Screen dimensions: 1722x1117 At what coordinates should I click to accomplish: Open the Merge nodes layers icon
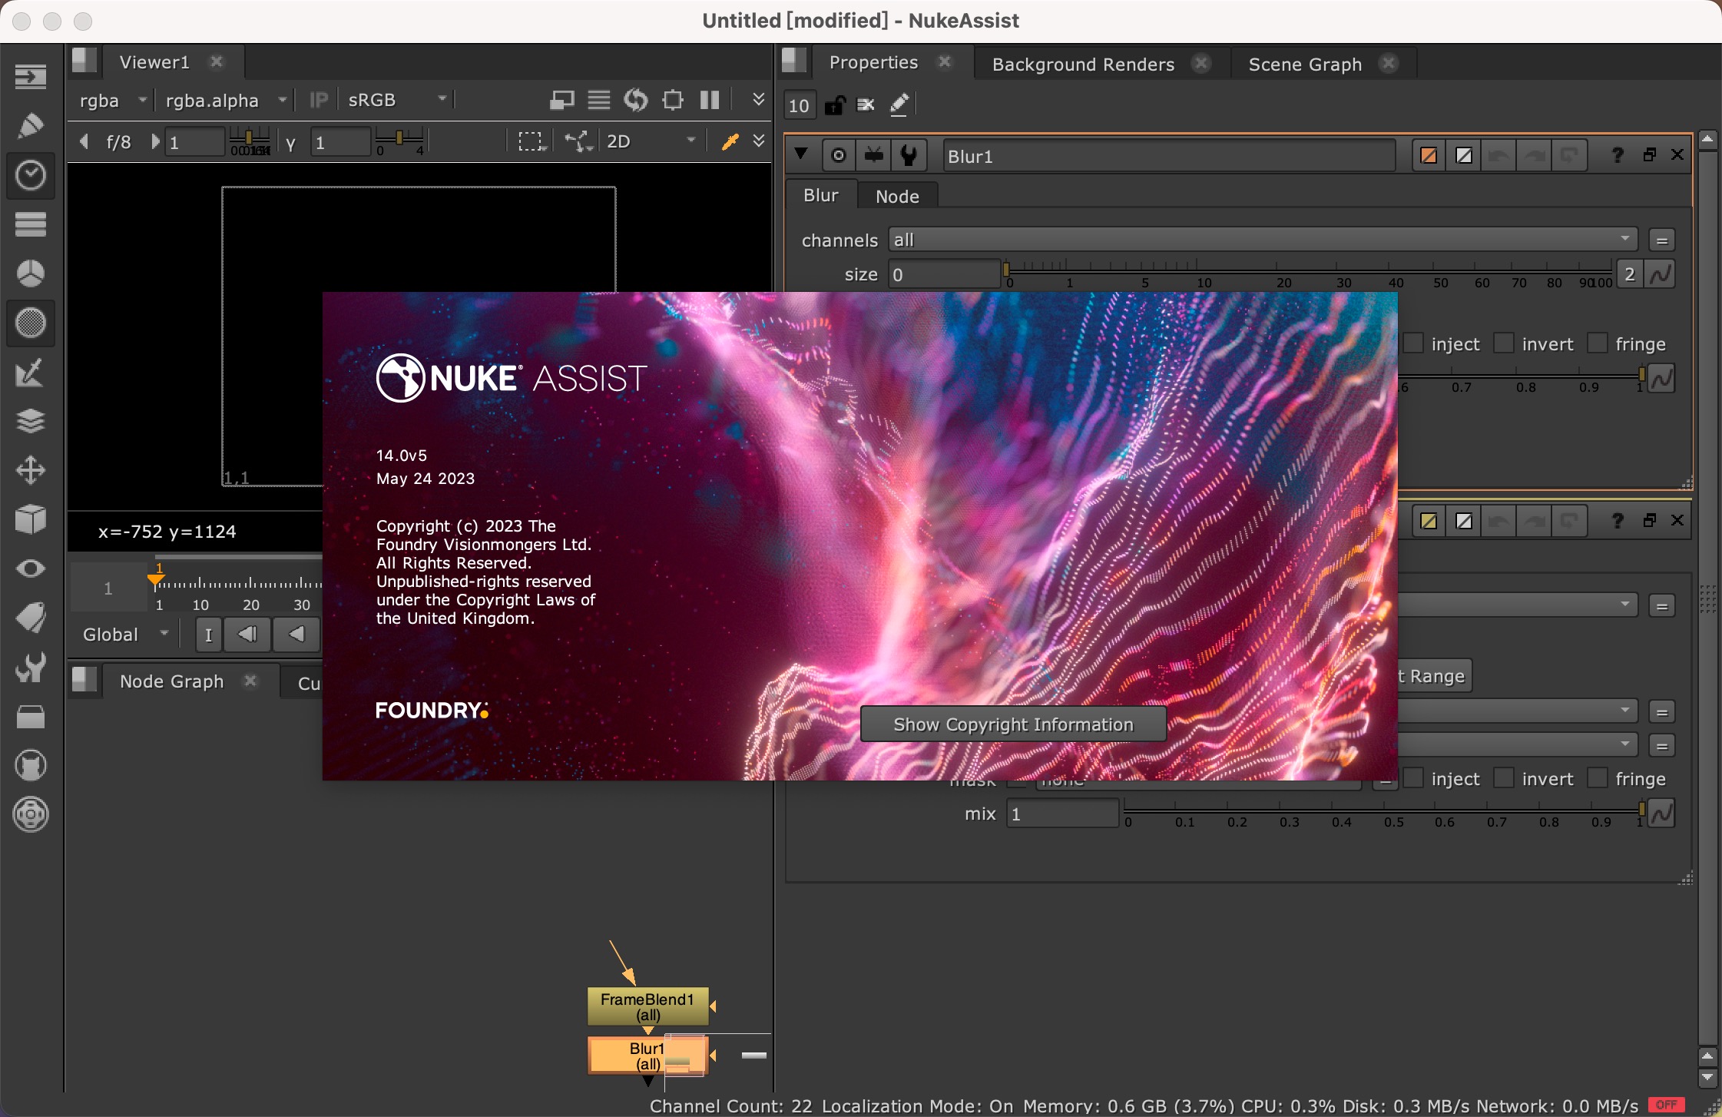pyautogui.click(x=31, y=421)
